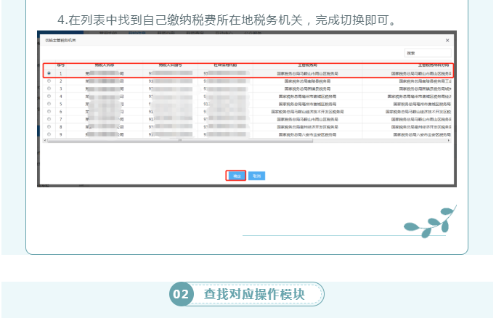This screenshot has height=318, width=496.
Task: Select the radio button for row 5
Action: click(x=49, y=104)
